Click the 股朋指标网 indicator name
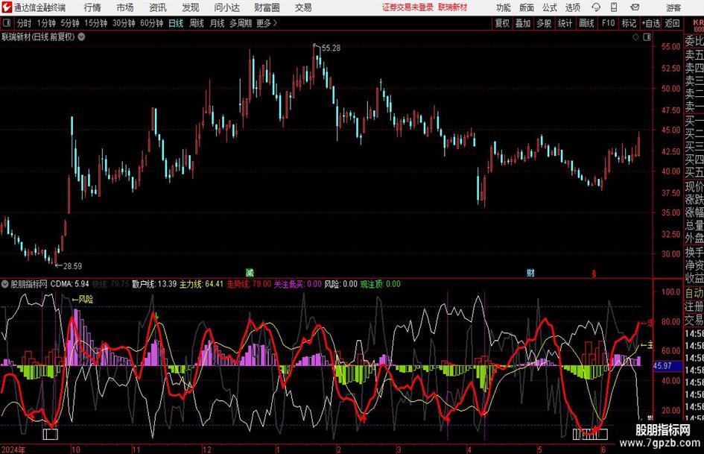 tap(29, 284)
